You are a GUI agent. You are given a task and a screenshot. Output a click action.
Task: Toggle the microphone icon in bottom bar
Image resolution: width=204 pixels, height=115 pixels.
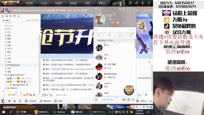(15, 101)
